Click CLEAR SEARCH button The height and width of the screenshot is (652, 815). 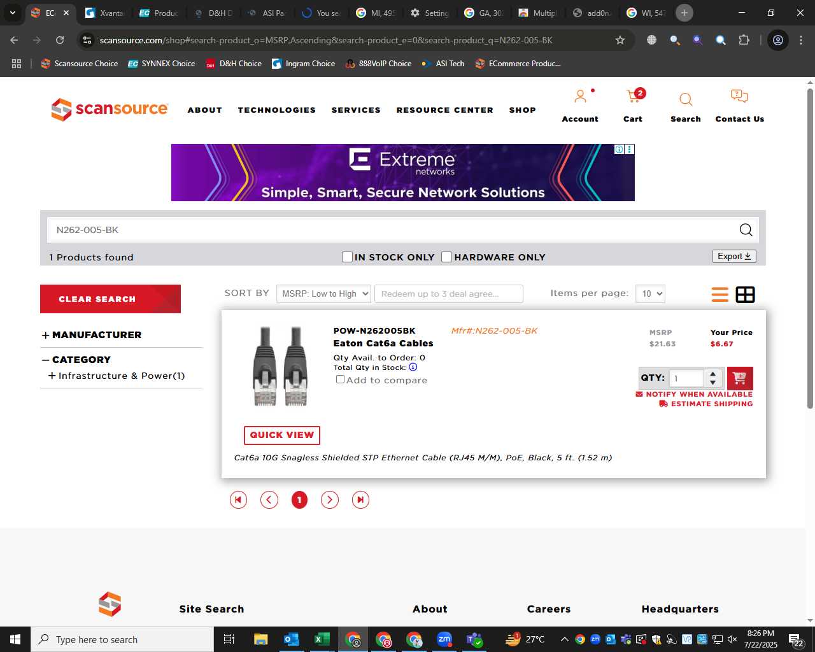(110, 299)
